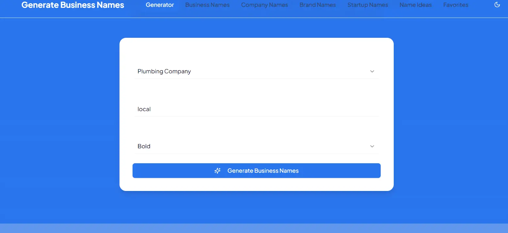Focus the keyword field containing 'local'
Screen dimensions: 508x233
(x=257, y=109)
